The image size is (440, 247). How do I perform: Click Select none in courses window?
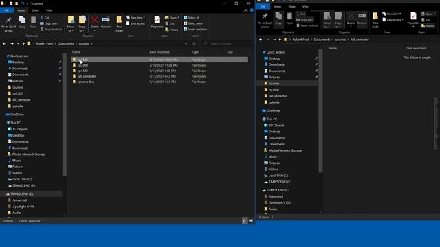(192, 23)
